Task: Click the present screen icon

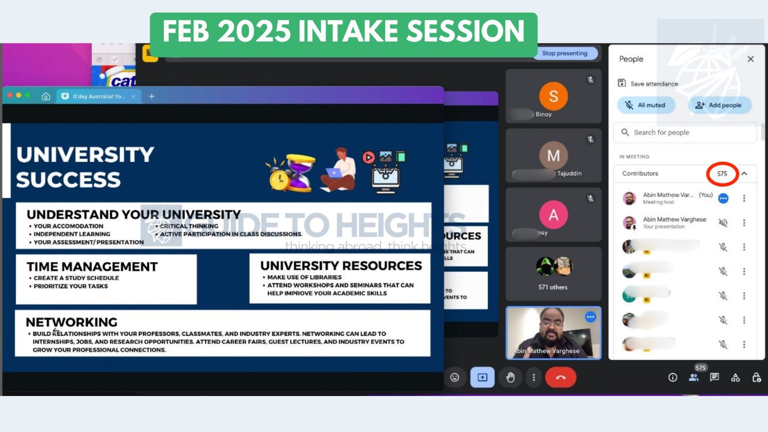Action: (482, 377)
